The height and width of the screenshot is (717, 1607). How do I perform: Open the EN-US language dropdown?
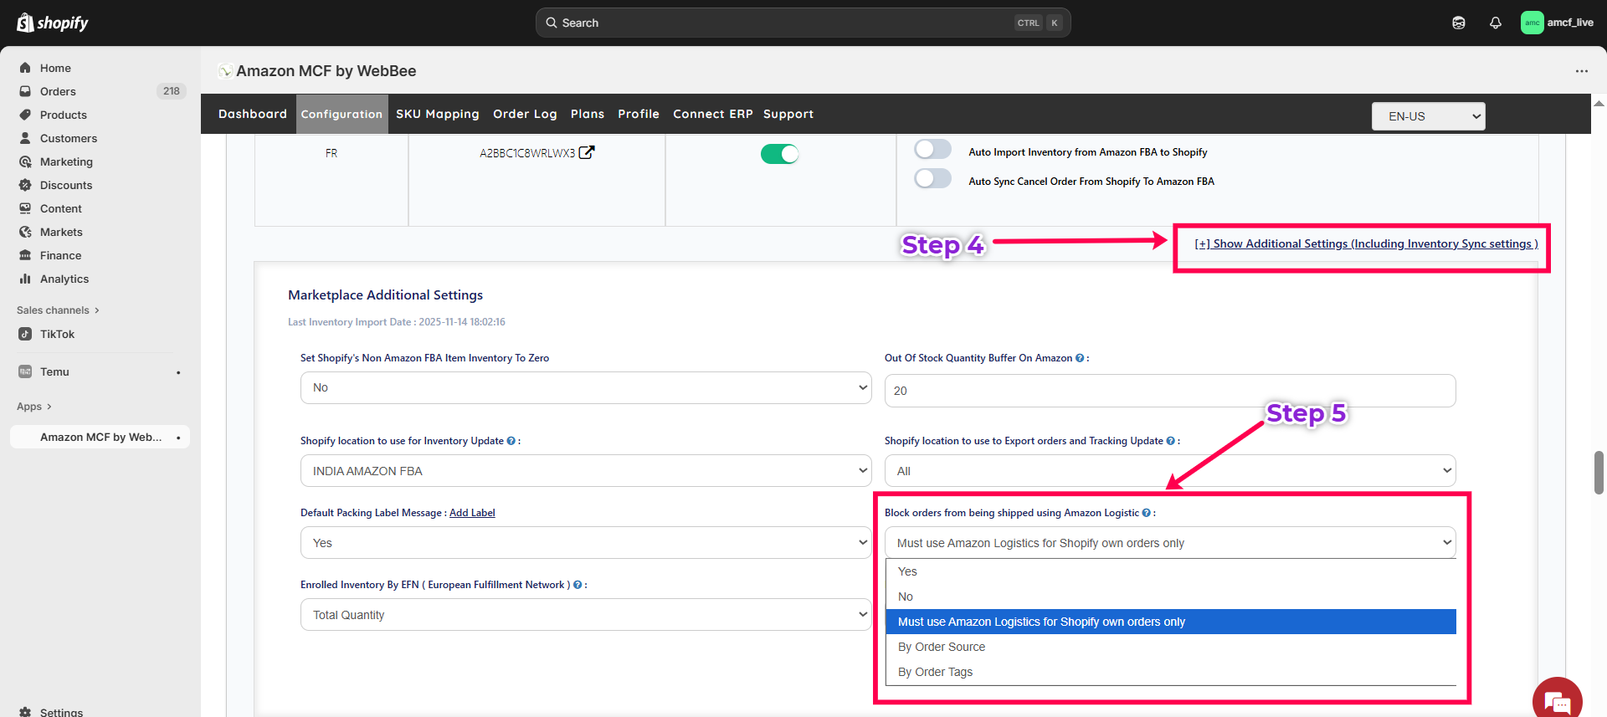(1428, 116)
